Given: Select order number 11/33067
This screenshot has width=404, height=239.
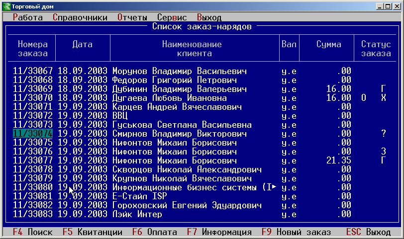Looking at the screenshot, I should [x=33, y=71].
